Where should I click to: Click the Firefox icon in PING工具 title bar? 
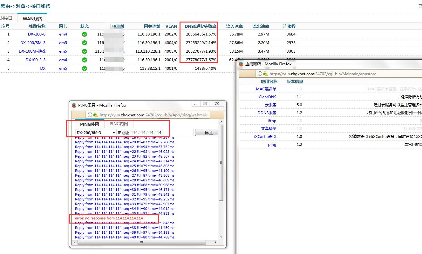74,105
